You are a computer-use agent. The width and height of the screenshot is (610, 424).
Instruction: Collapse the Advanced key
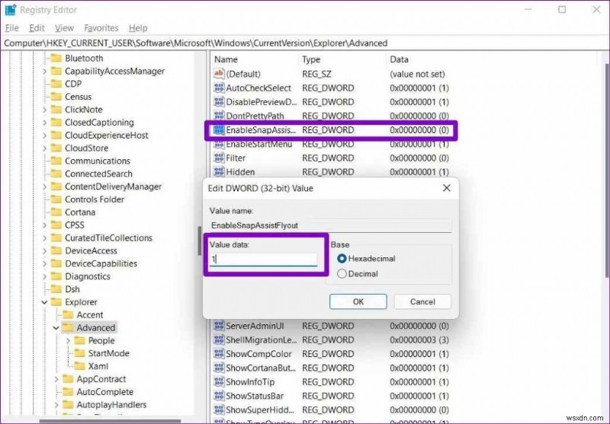tap(56, 328)
